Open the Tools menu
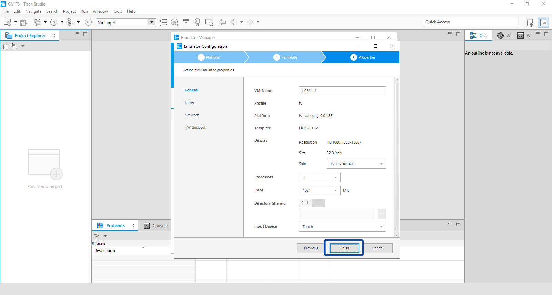The height and width of the screenshot is (295, 552). 117,11
